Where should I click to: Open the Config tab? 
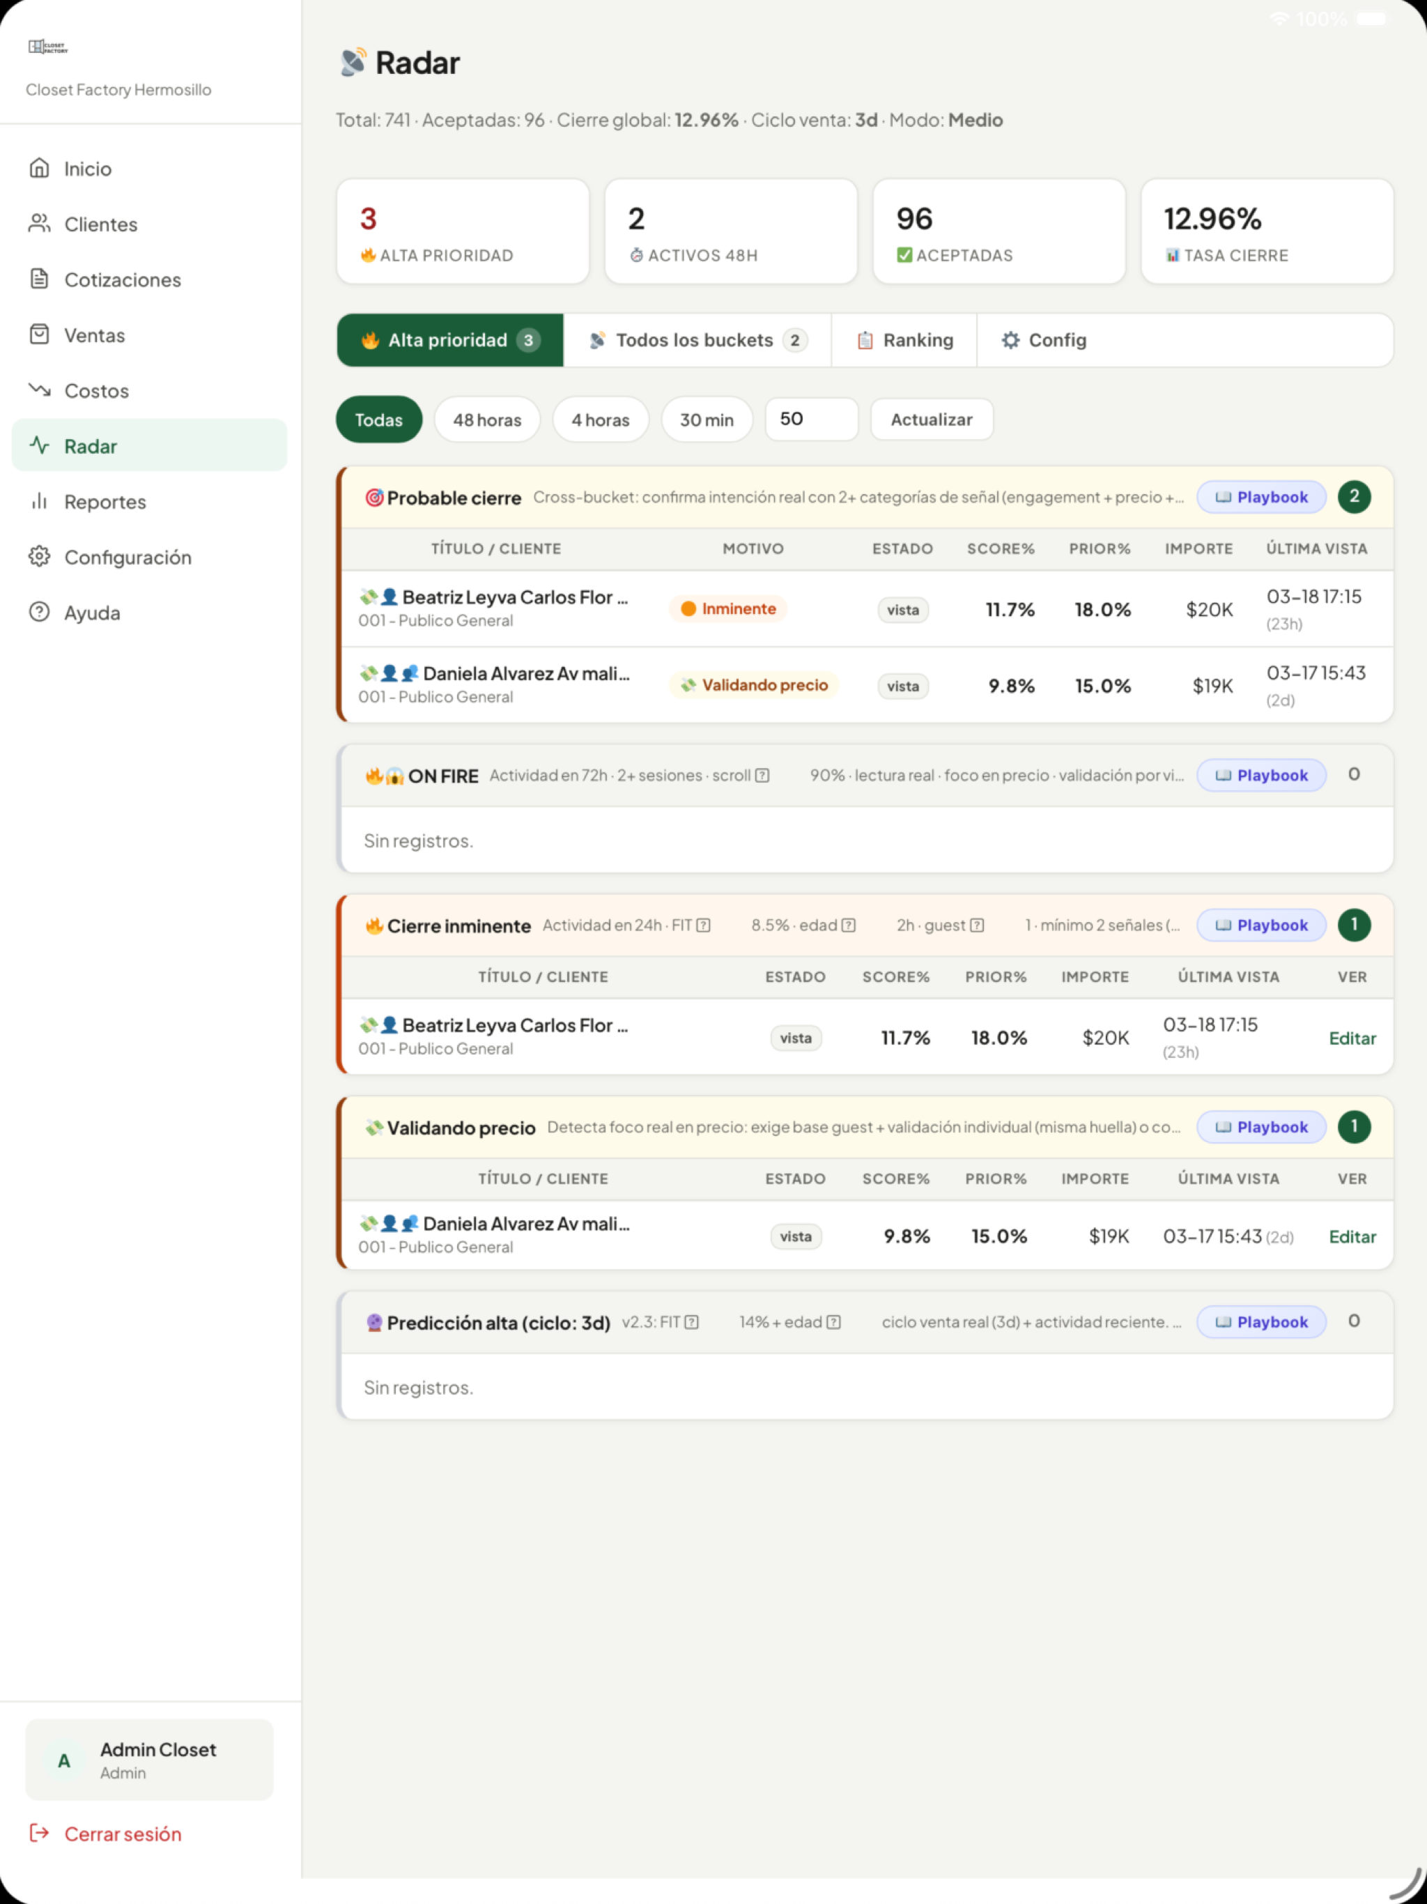[x=1044, y=340]
